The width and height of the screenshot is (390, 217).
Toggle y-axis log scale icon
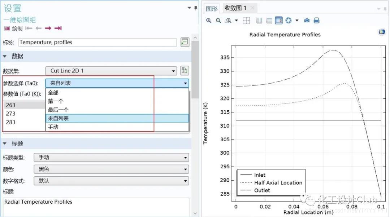(269, 20)
